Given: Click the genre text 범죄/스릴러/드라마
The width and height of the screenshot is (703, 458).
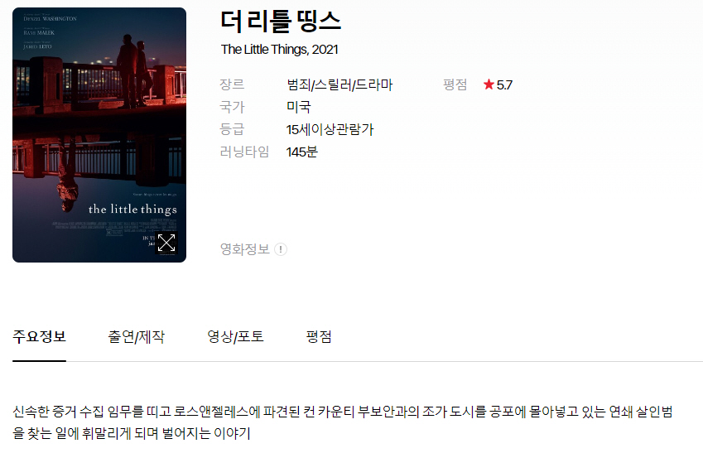Looking at the screenshot, I should 339,84.
